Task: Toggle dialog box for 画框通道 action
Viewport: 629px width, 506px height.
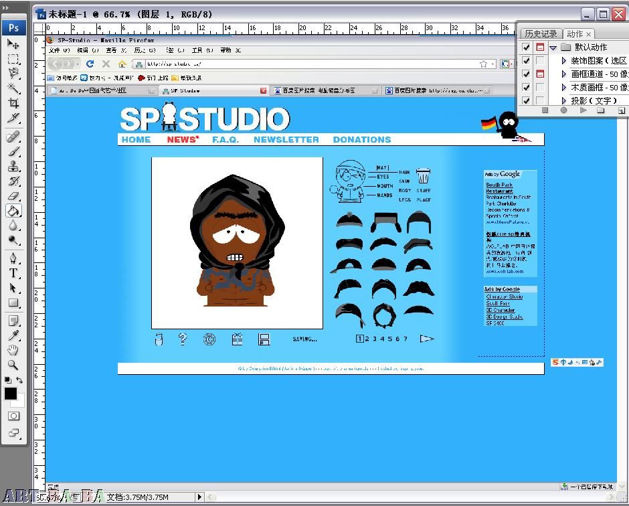Action: coord(540,74)
